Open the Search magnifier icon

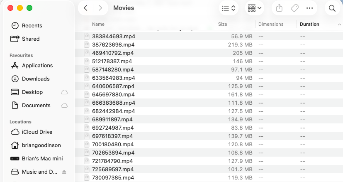[x=332, y=8]
